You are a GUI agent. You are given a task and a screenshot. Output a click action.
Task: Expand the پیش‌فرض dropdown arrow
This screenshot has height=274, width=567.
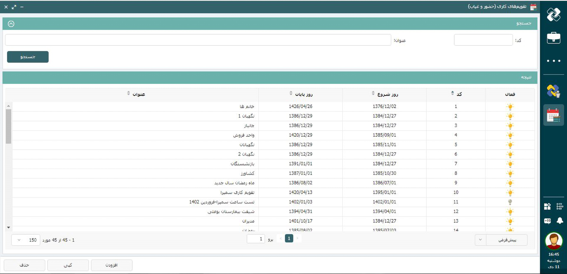pyautogui.click(x=480, y=240)
